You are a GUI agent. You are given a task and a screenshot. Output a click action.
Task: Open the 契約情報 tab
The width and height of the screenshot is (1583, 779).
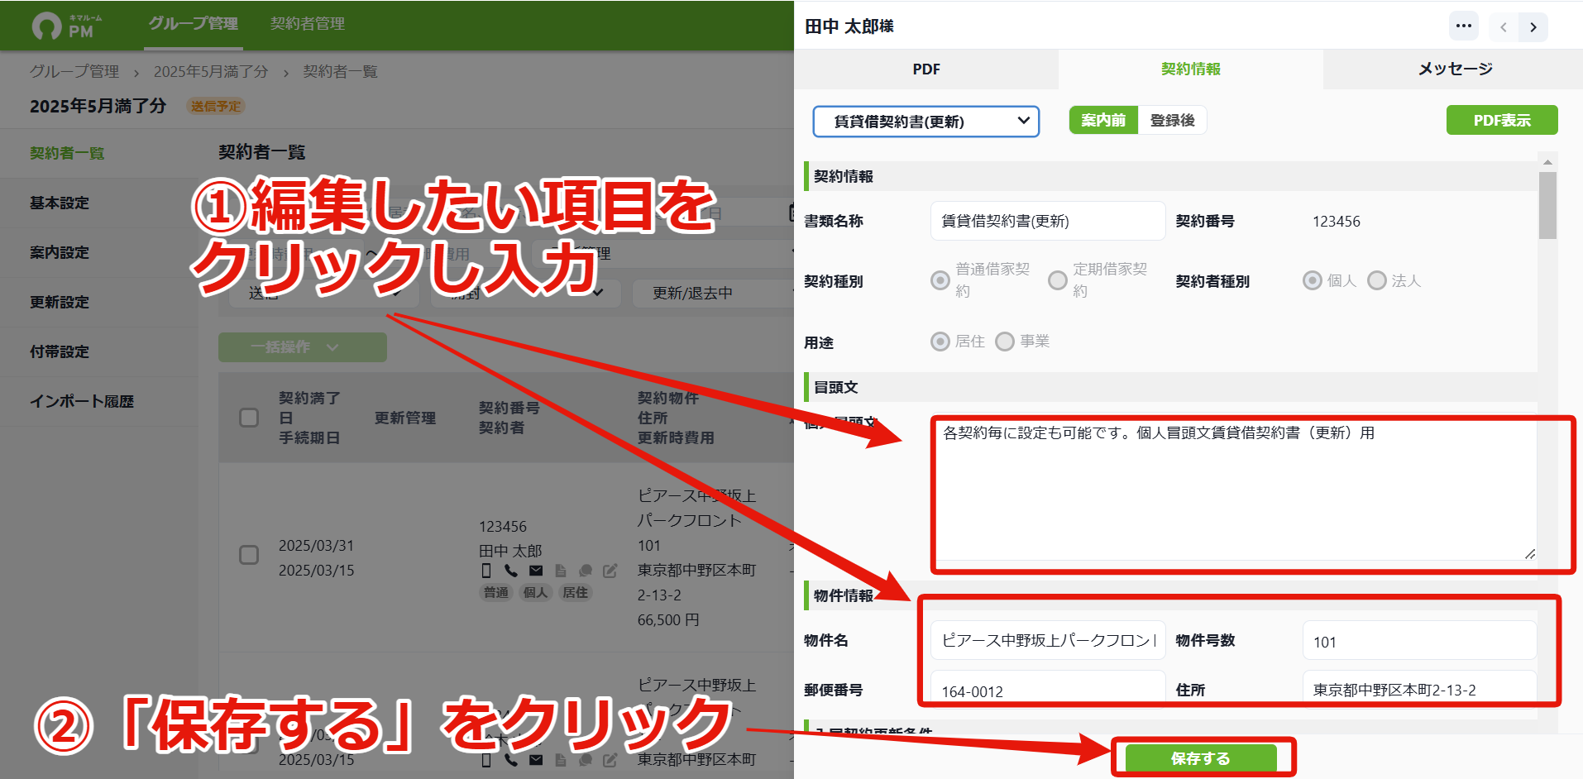pyautogui.click(x=1191, y=69)
